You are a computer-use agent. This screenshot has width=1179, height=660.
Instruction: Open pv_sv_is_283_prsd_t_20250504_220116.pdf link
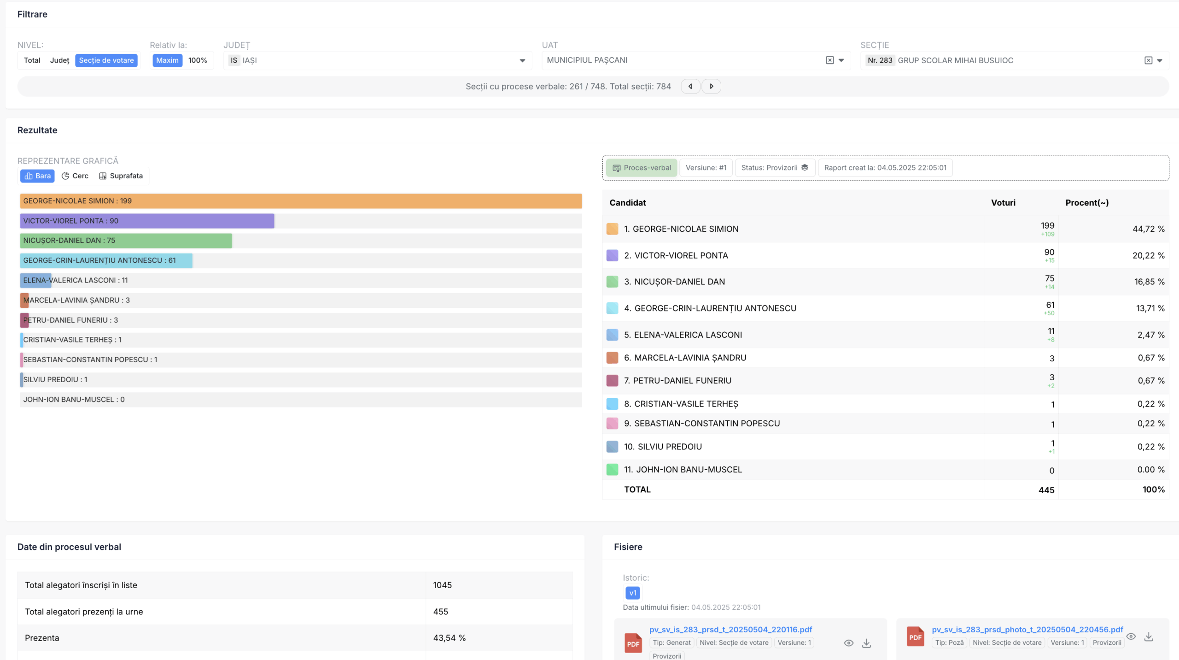click(x=730, y=630)
